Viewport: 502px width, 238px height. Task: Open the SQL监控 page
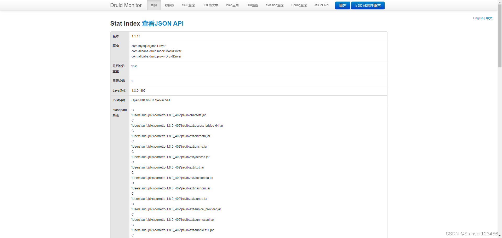tap(188, 5)
